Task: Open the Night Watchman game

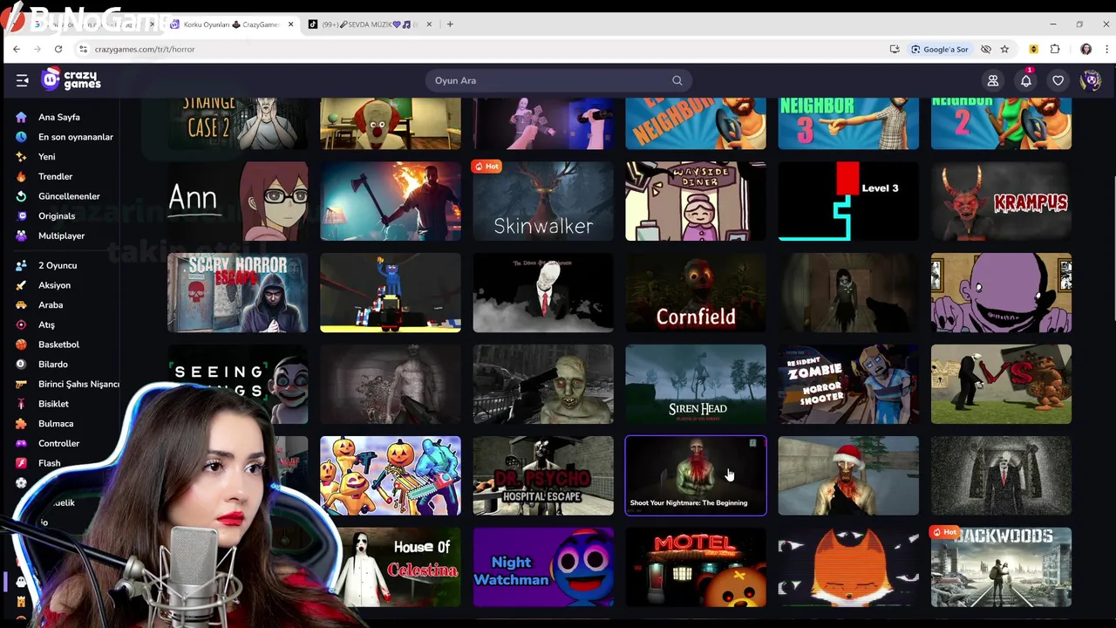Action: tap(542, 568)
